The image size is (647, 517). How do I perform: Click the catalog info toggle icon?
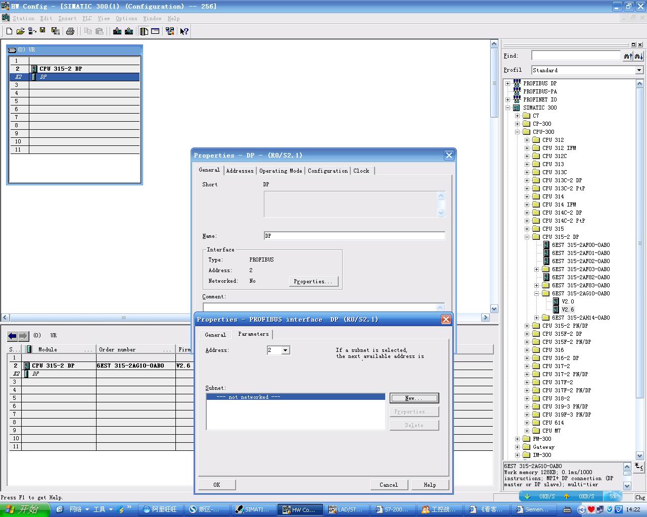point(639,467)
